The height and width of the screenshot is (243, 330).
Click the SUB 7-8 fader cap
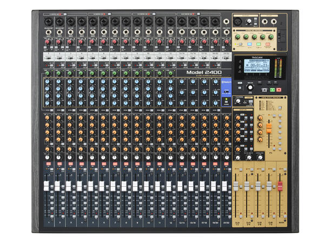pyautogui.click(x=269, y=186)
